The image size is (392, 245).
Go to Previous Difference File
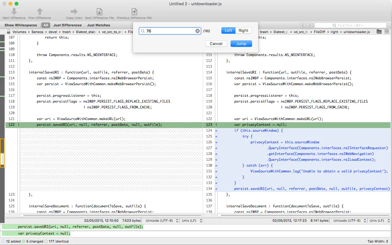coord(134,12)
